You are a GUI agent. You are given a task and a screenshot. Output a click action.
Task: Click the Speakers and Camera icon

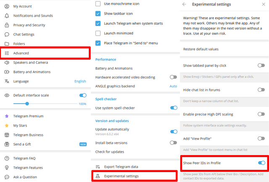(x=7, y=62)
